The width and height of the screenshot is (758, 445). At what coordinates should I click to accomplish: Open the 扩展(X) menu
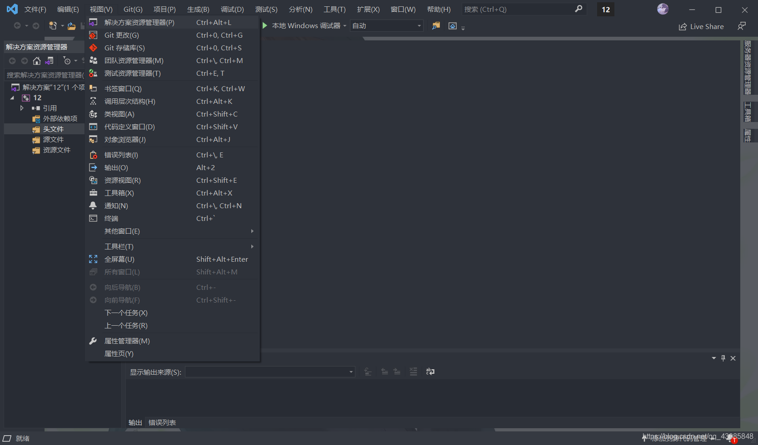coord(368,9)
